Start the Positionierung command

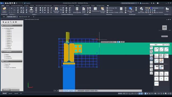(95, 10)
